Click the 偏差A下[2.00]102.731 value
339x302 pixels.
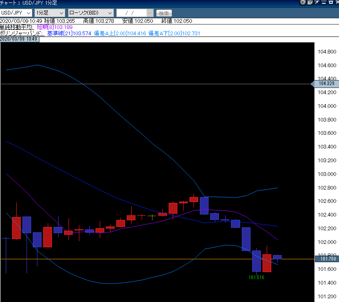click(174, 34)
